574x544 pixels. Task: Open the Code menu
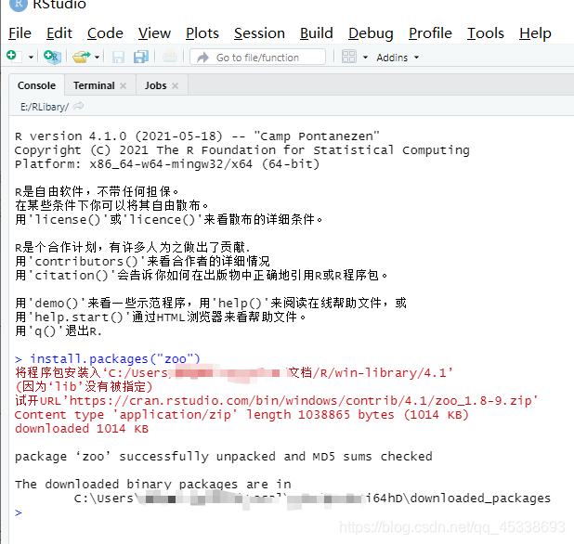point(105,33)
